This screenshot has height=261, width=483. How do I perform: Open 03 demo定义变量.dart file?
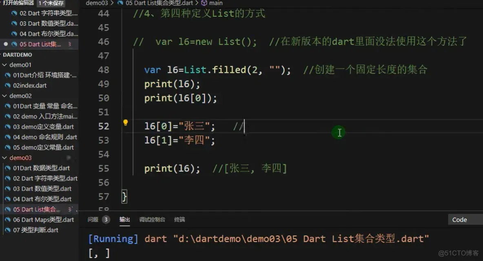coord(40,127)
